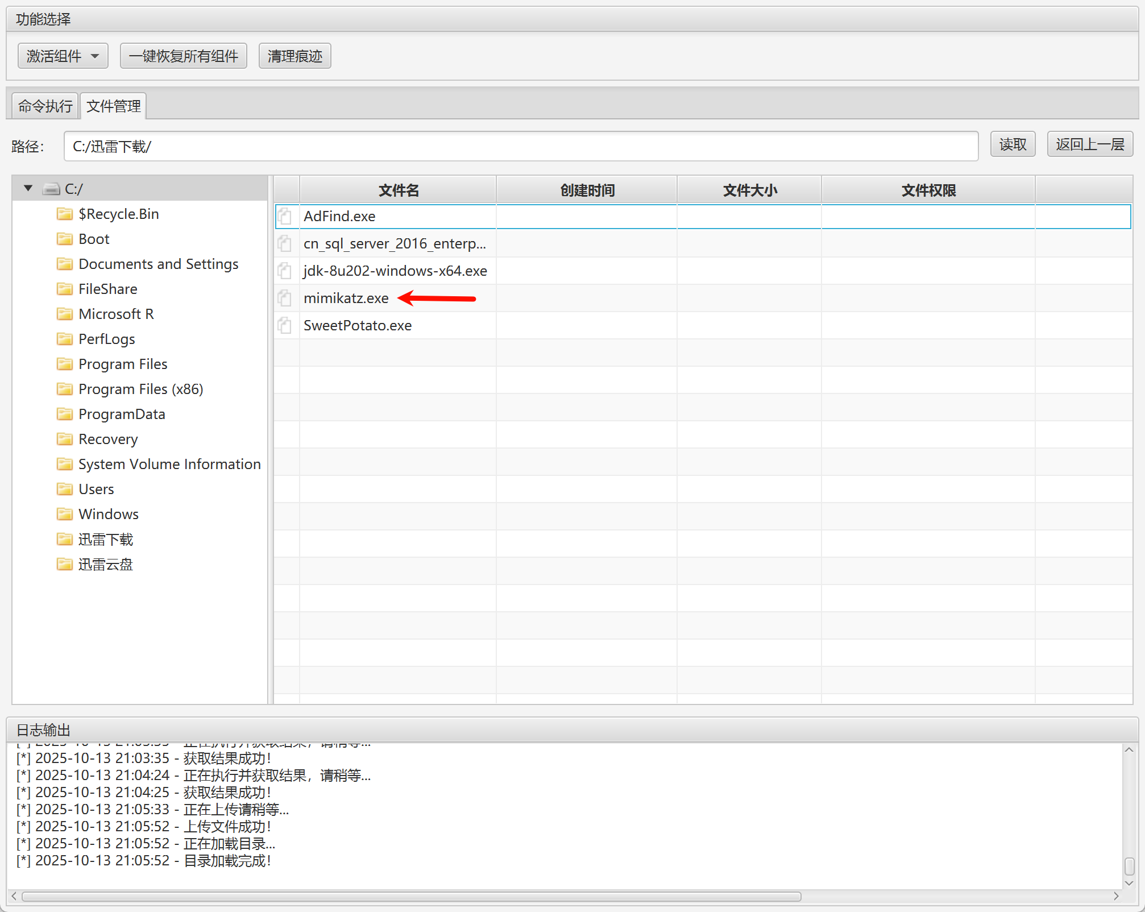Select Program Files (x86) in tree
Viewport: 1145px width, 912px height.
140,389
